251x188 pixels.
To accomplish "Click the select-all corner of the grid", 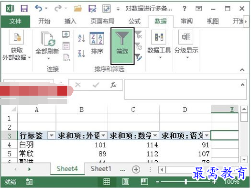I will click(14, 109).
